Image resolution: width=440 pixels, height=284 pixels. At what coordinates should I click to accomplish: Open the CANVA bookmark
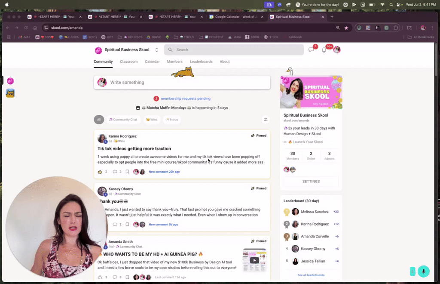click(69, 37)
